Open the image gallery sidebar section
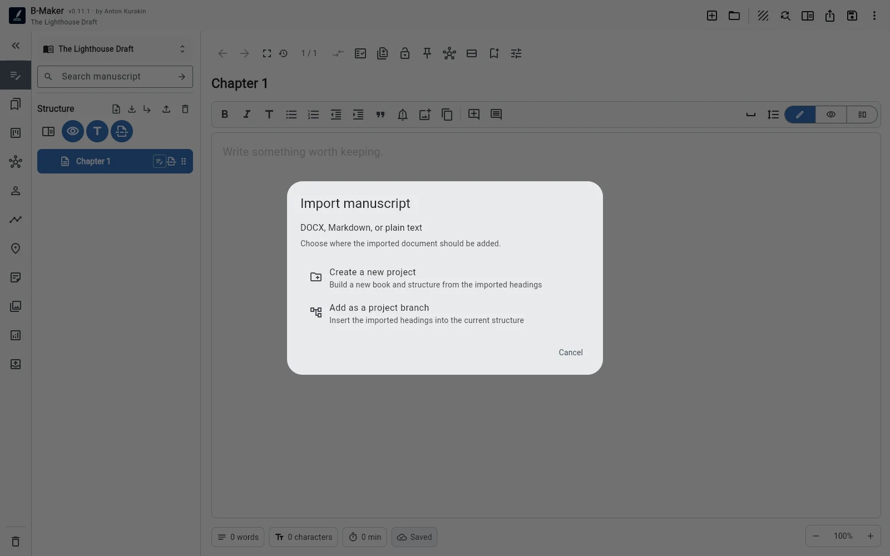The height and width of the screenshot is (556, 890). tap(16, 306)
